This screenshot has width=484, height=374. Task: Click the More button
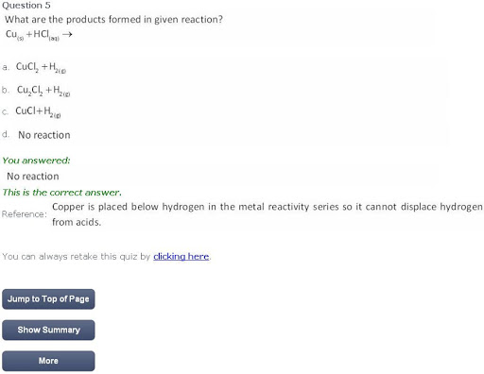click(48, 361)
